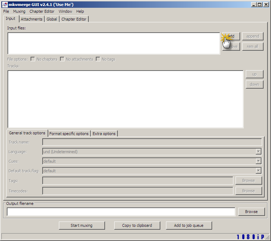Move track with the up button
Image resolution: width=271 pixels, height=241 pixels.
pyautogui.click(x=254, y=74)
